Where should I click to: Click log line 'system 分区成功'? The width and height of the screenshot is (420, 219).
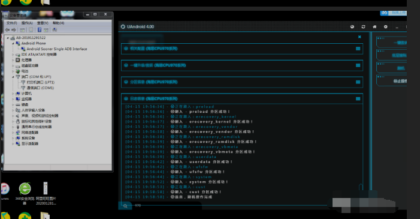click(x=177, y=182)
